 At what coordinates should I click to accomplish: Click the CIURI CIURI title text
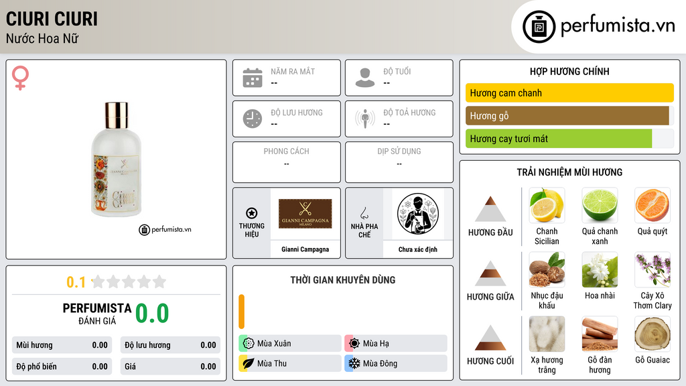tap(52, 19)
